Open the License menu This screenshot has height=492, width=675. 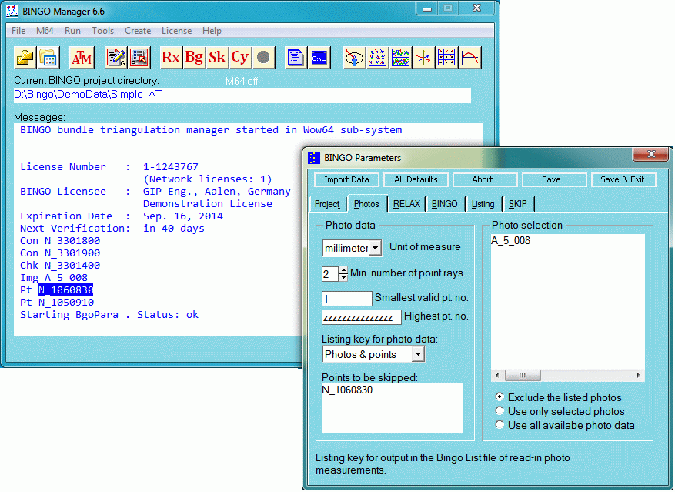coord(176,31)
